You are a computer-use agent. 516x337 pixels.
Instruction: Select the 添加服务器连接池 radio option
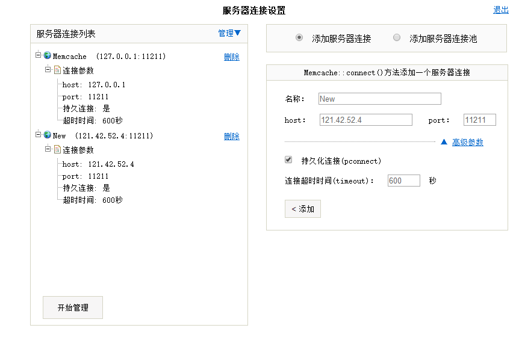pyautogui.click(x=397, y=37)
